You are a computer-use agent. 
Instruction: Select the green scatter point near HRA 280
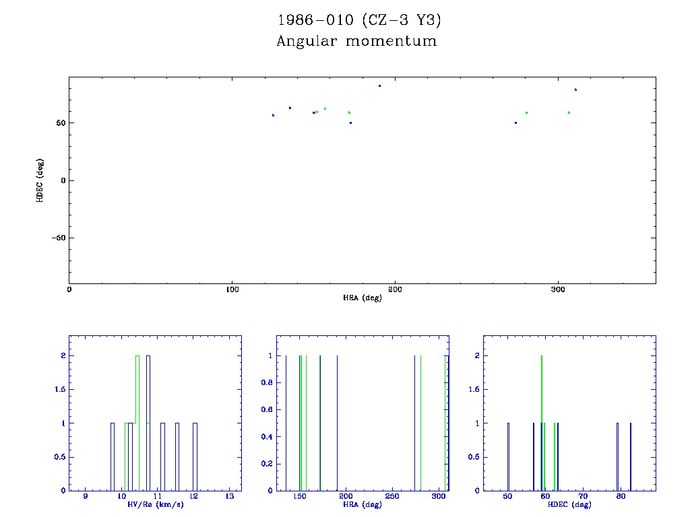tap(526, 112)
